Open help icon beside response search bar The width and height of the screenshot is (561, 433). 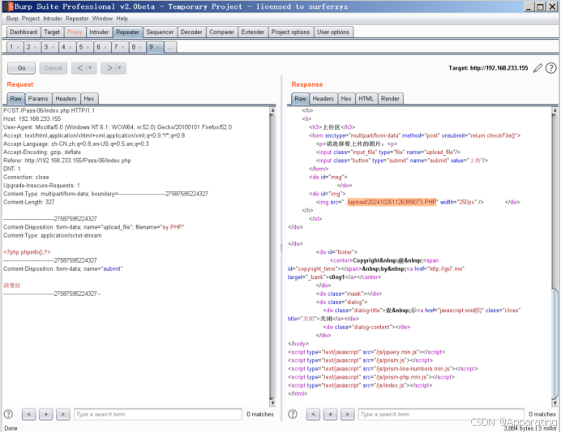click(x=293, y=414)
